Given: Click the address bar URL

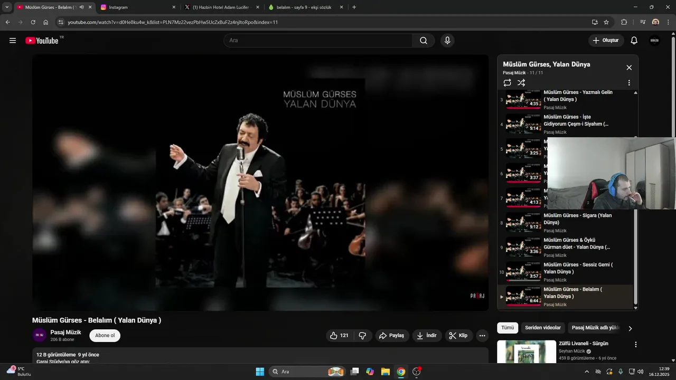Looking at the screenshot, I should [x=173, y=22].
